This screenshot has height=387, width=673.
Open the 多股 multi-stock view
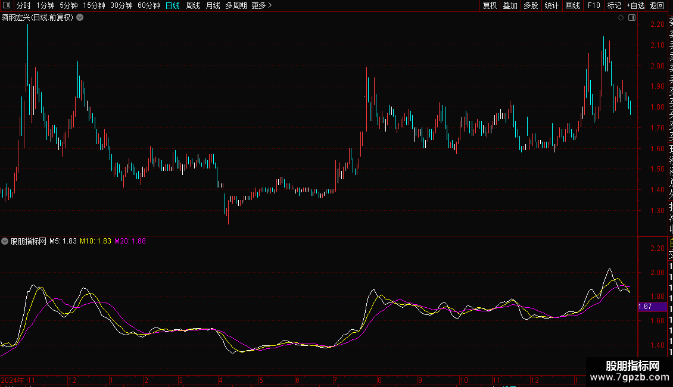coord(531,5)
